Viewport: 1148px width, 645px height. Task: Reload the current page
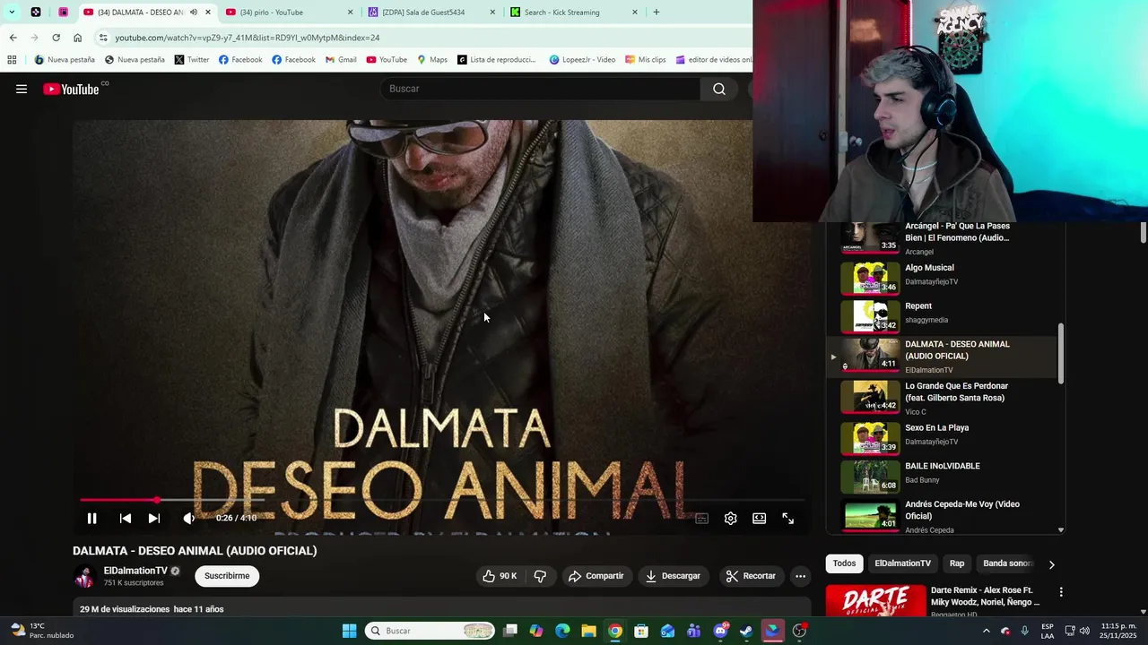[x=56, y=38]
